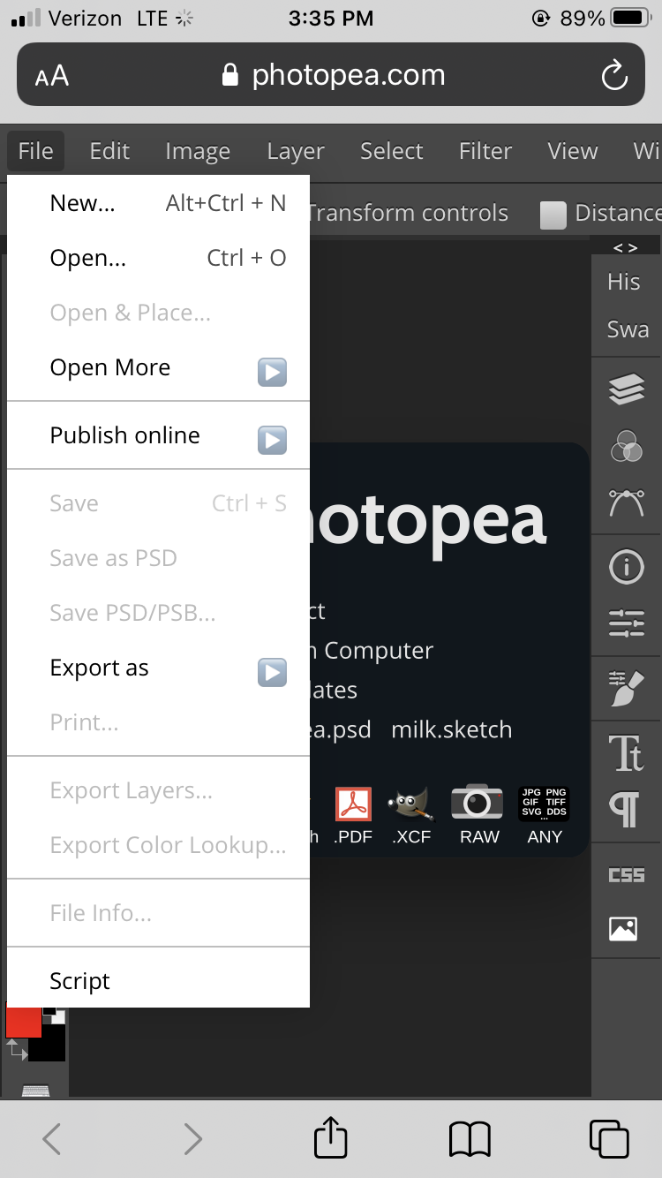Expand the Export as submenu arrow
Image resolution: width=662 pixels, height=1178 pixels.
(x=272, y=672)
